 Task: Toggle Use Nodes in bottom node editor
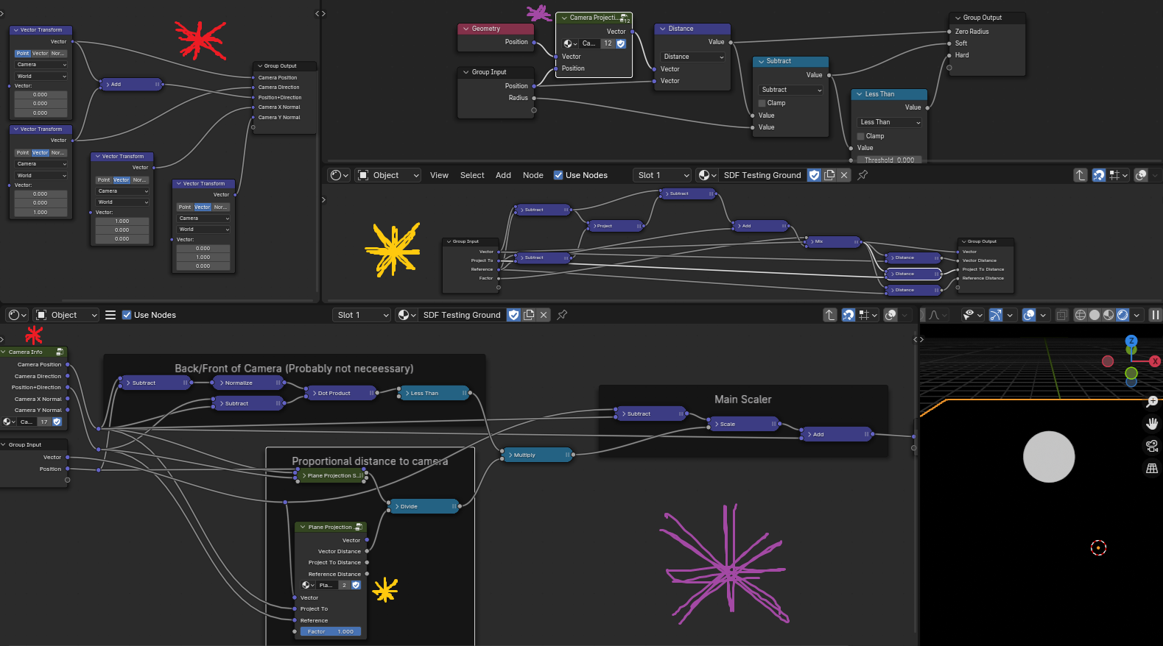click(127, 315)
